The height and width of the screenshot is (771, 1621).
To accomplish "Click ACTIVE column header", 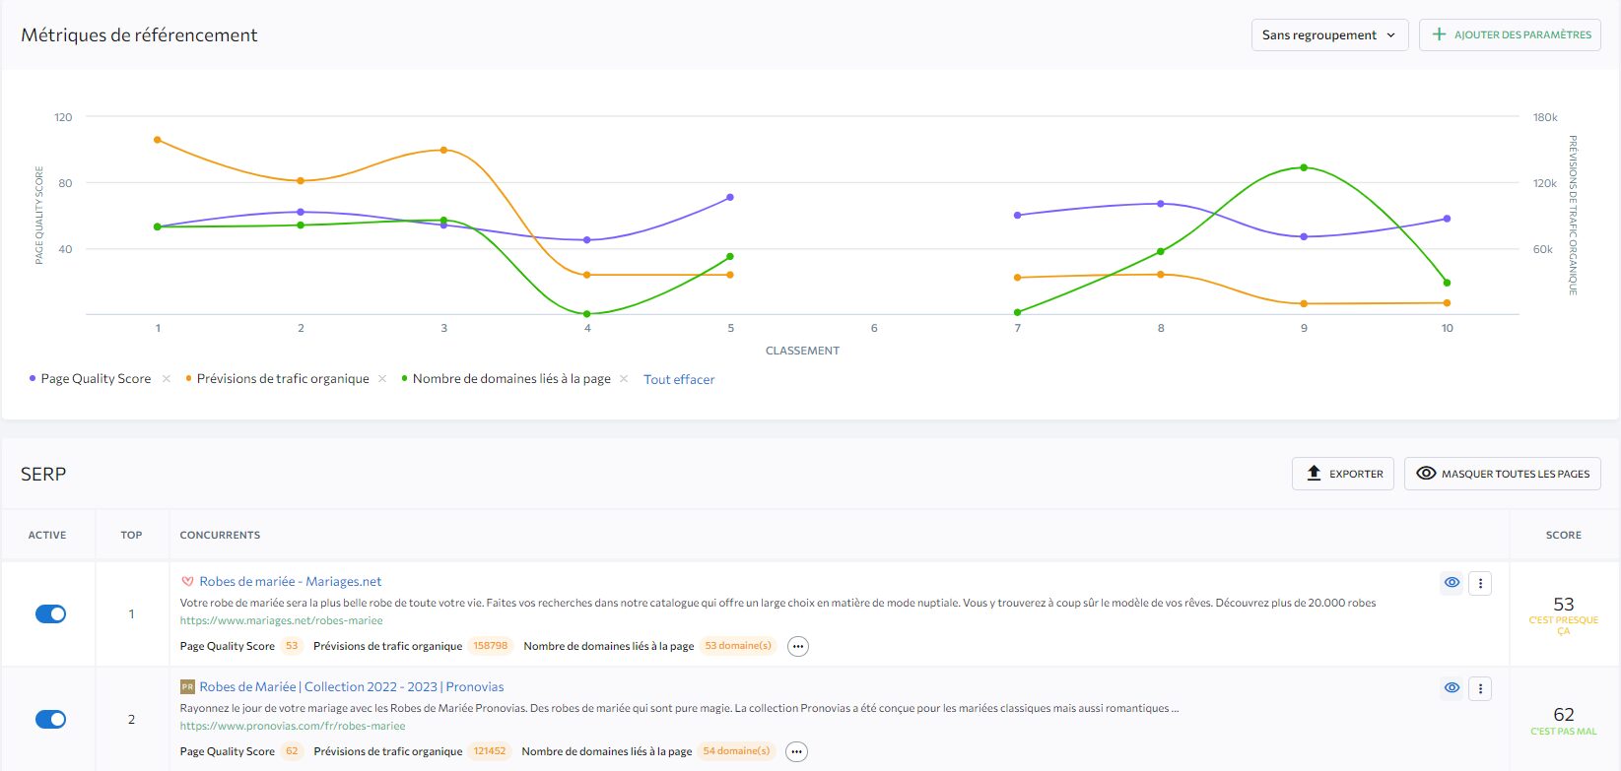I will tap(47, 536).
